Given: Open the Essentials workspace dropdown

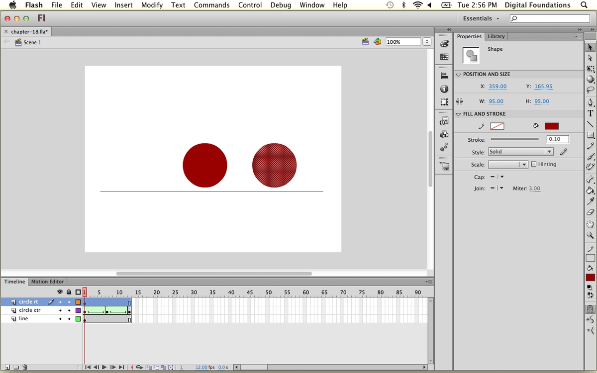Looking at the screenshot, I should (481, 18).
